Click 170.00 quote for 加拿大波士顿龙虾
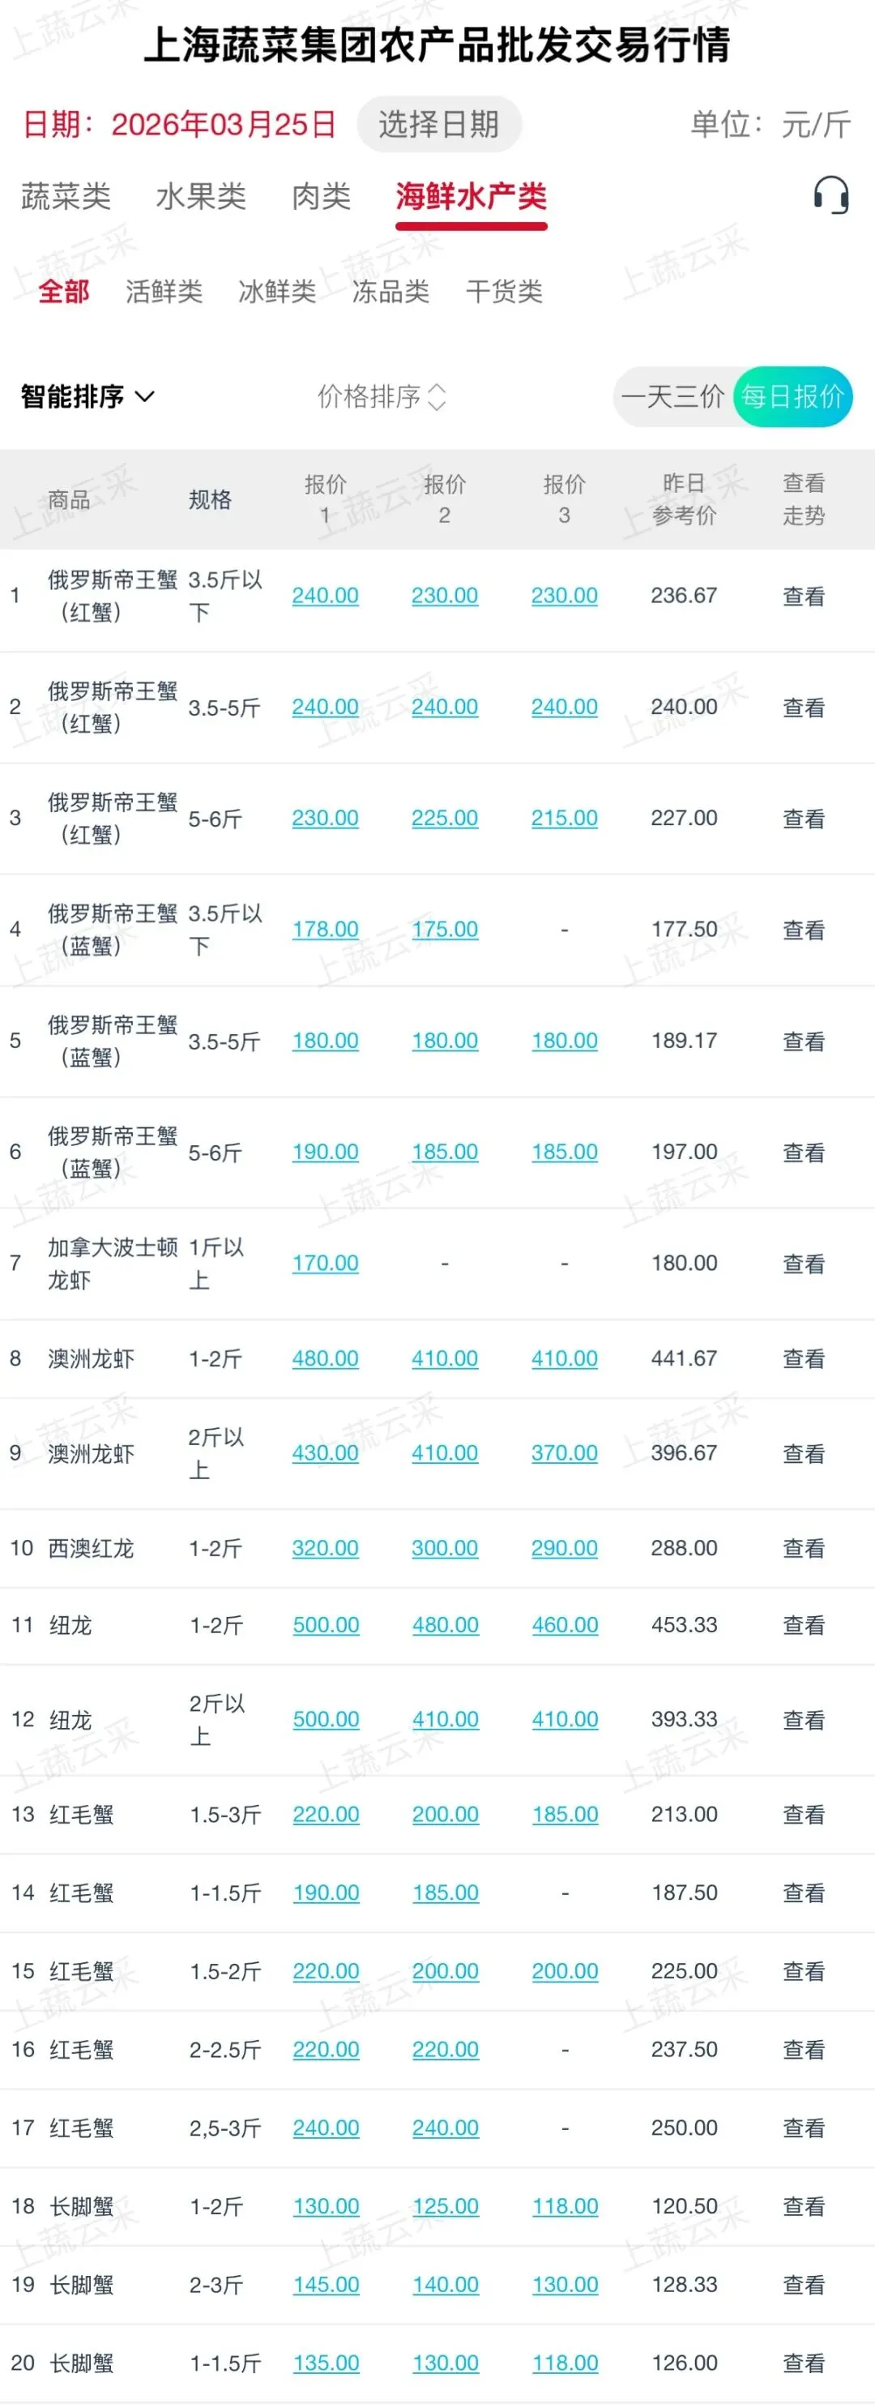This screenshot has width=875, height=2408. pyautogui.click(x=324, y=1263)
